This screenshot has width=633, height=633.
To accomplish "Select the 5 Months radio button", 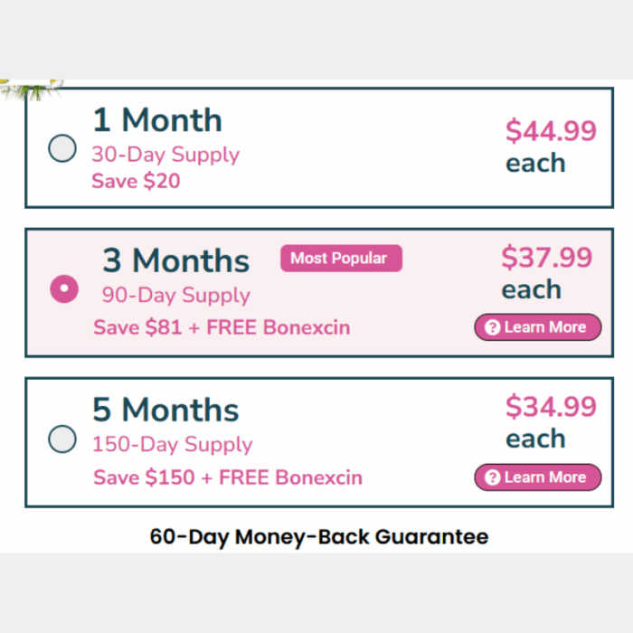I will click(62, 439).
